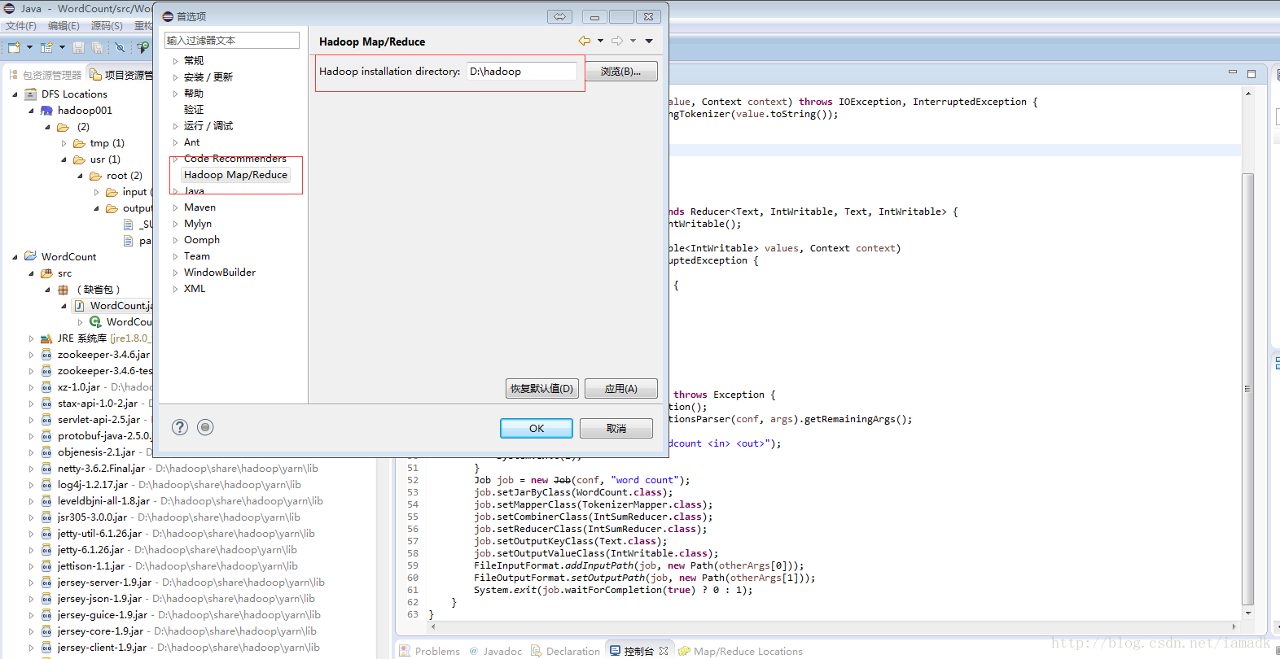Click the missing-package icon under src
The image size is (1280, 659).
[x=63, y=290]
